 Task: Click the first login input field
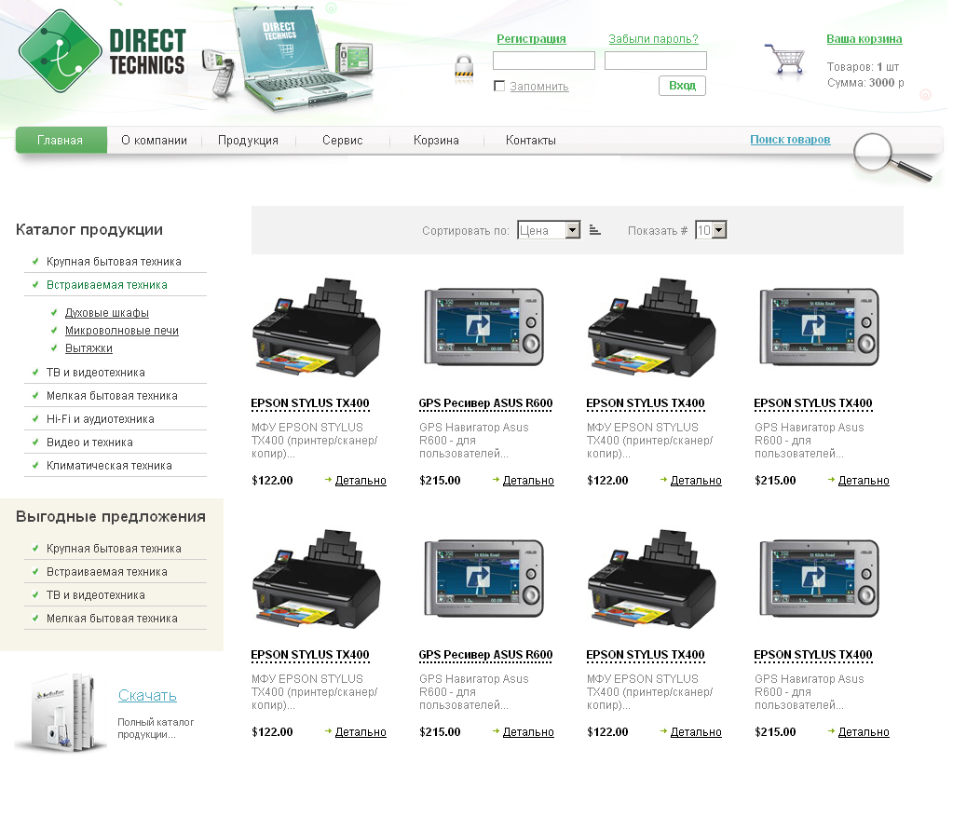[x=543, y=61]
